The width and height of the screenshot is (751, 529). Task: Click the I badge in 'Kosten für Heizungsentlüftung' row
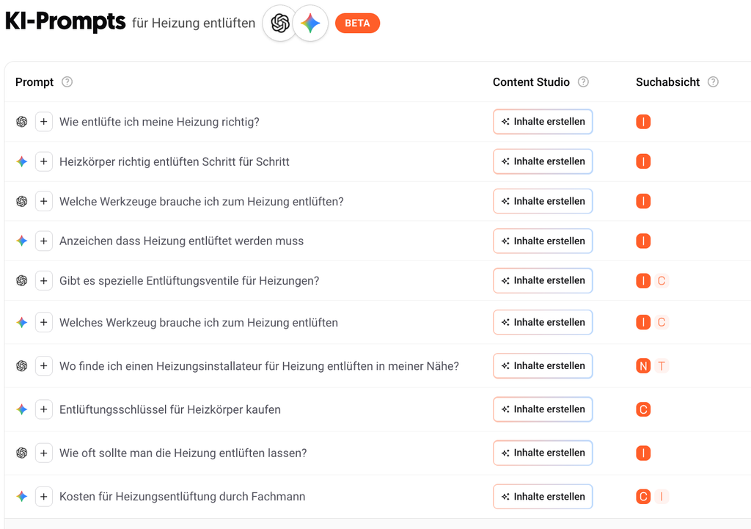[x=662, y=497]
